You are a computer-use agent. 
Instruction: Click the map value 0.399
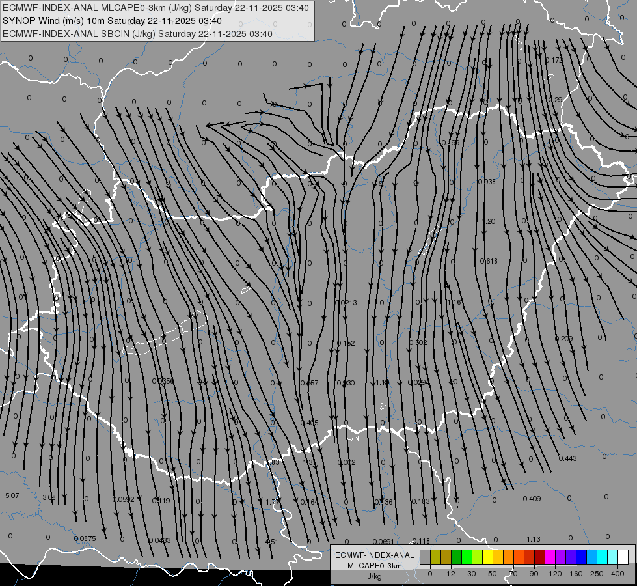click(x=450, y=143)
